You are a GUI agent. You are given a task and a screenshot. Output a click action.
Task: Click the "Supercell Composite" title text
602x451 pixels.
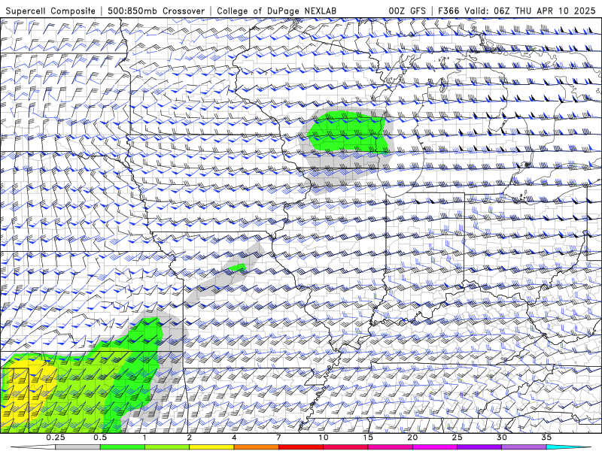(x=50, y=11)
